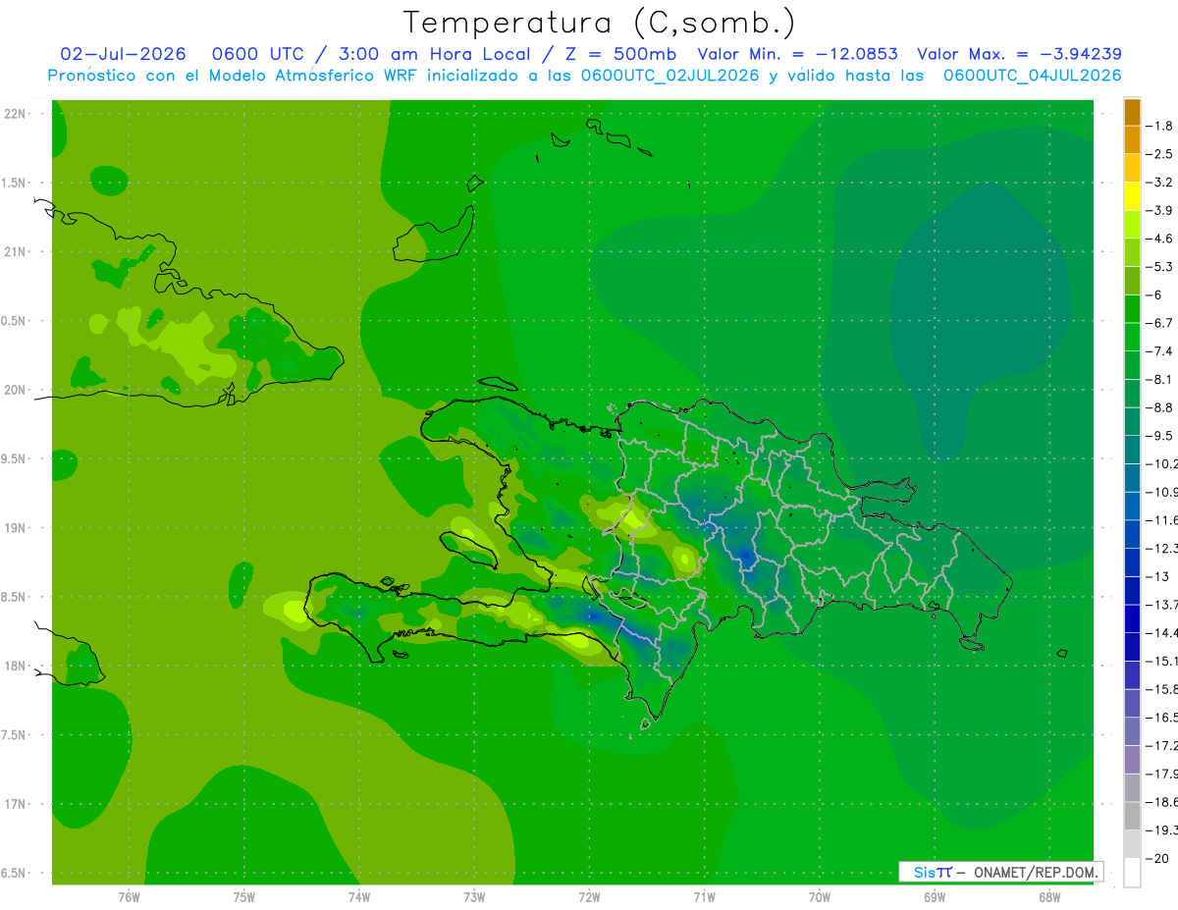Click the 'Valor Min. = -12.0853' readout
The width and height of the screenshot is (1178, 910).
click(x=799, y=55)
